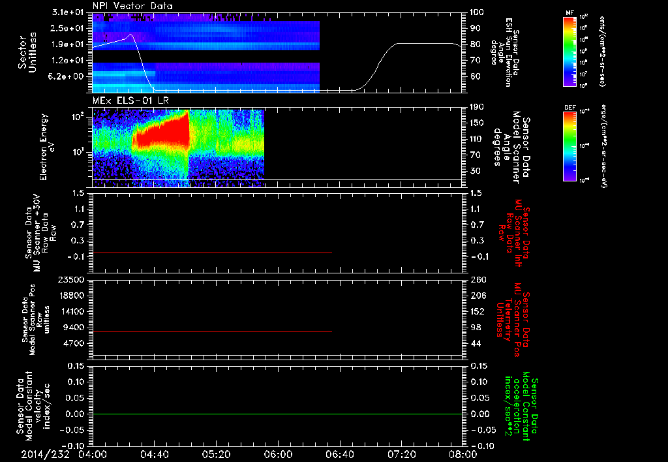Screen dimensions: 668x462
Task: Click the "Model Scanner Pos Raw" axis title
Action: (36, 320)
